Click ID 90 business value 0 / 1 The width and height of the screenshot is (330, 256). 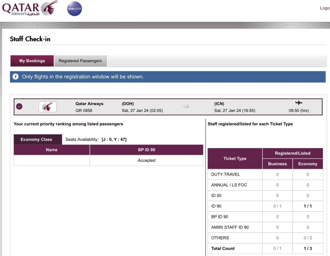277,206
